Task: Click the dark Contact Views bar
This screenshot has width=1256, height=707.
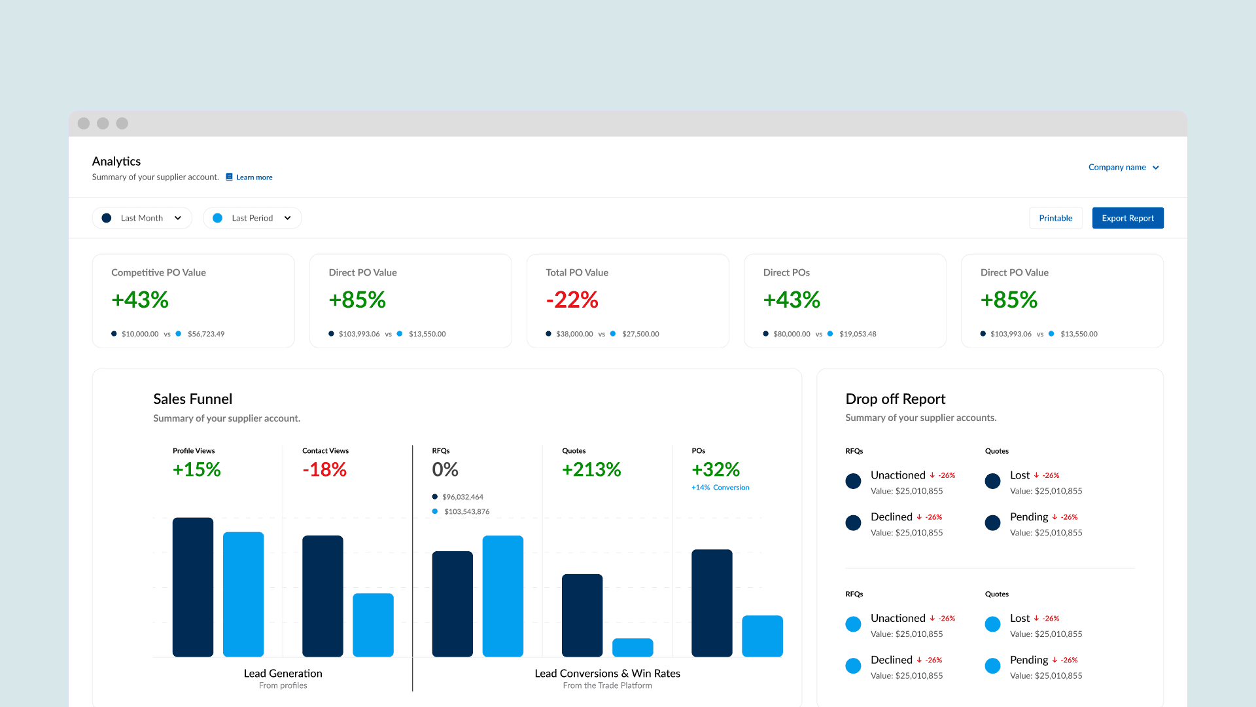Action: click(323, 596)
